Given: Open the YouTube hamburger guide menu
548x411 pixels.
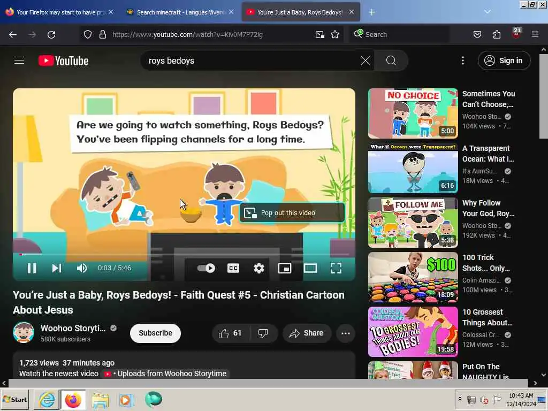Looking at the screenshot, I should pyautogui.click(x=19, y=60).
